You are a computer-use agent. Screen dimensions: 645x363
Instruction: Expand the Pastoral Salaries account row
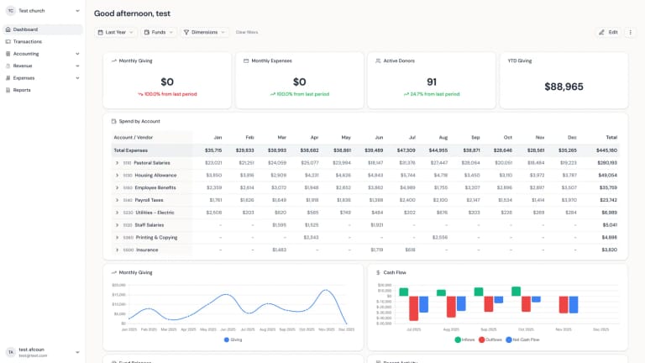[x=117, y=163]
